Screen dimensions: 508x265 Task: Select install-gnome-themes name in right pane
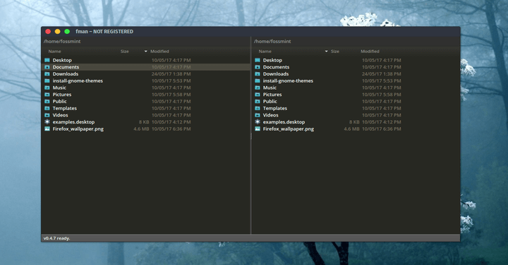(x=288, y=81)
